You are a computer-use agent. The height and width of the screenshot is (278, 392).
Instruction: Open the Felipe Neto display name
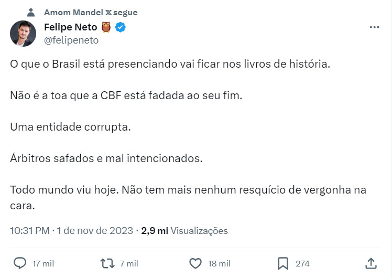tap(70, 27)
